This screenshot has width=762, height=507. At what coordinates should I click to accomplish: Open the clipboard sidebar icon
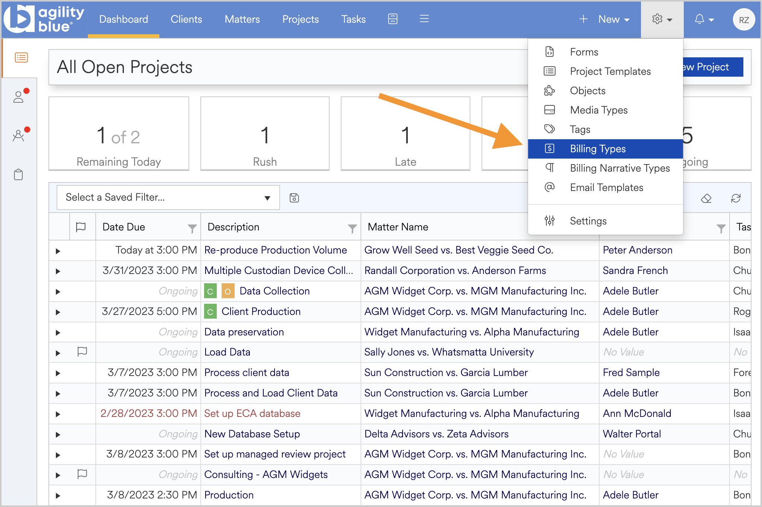coord(18,174)
